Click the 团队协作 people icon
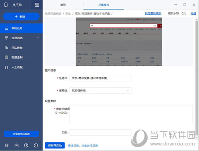Viewport: 199px width, 151px height. (x=6, y=48)
